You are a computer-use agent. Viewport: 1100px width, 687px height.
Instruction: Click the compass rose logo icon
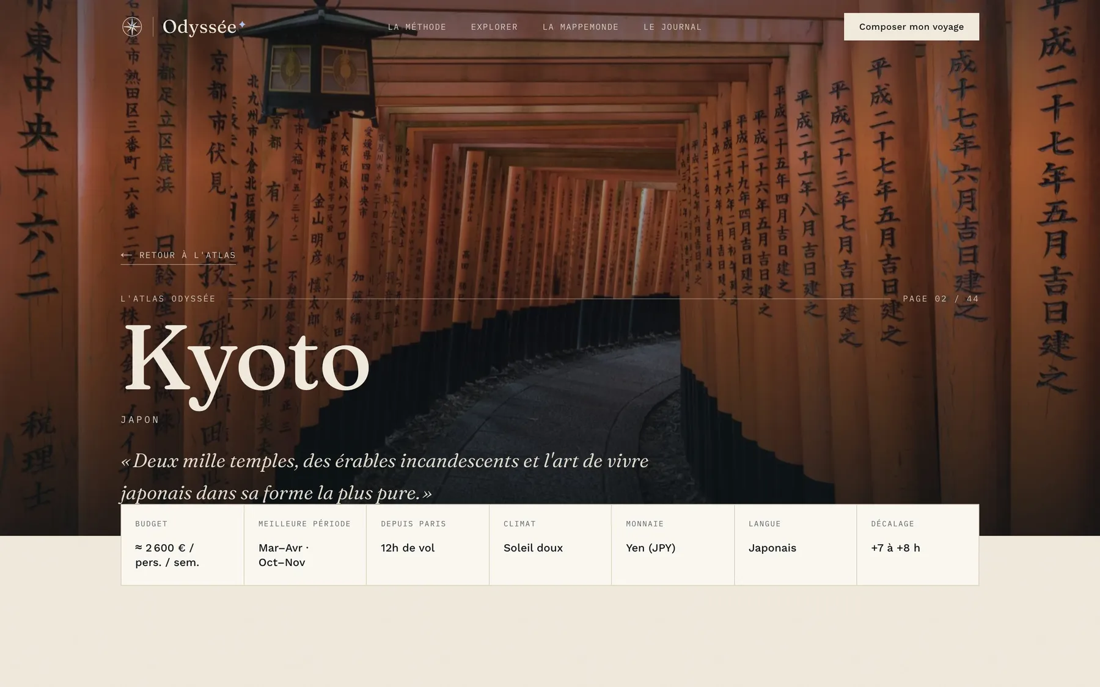click(132, 27)
